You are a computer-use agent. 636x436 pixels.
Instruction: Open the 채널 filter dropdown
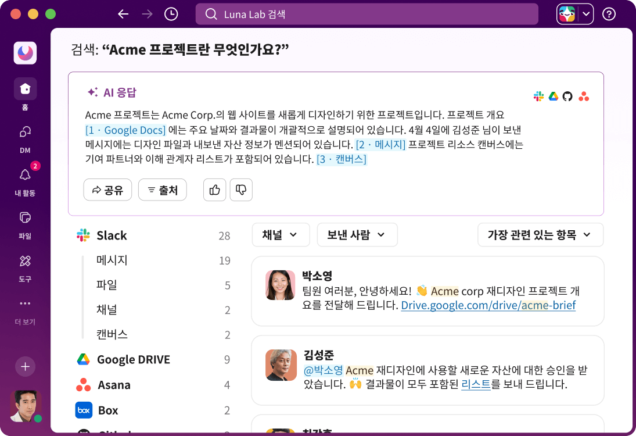[x=281, y=235]
